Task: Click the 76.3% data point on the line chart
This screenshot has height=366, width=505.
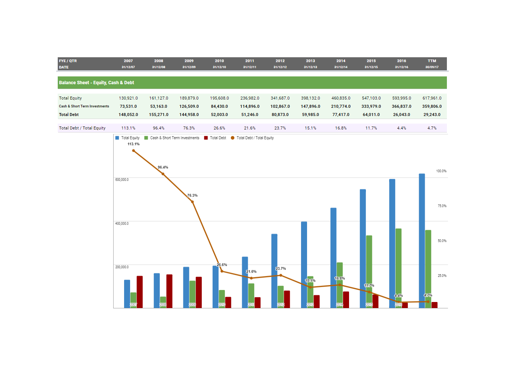Action: 192,202
